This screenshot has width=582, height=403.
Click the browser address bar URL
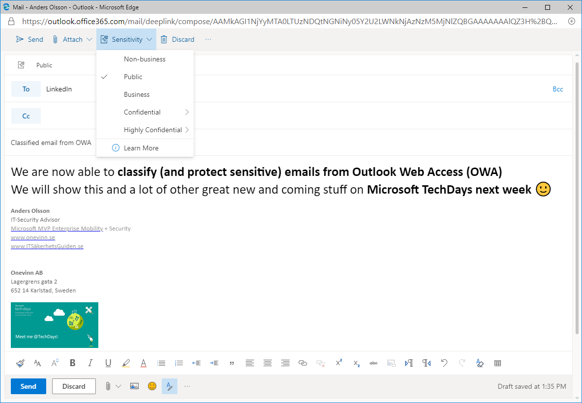tap(290, 22)
